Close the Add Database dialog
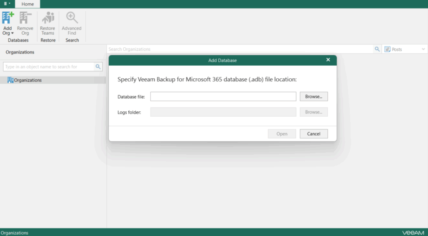Viewport: 428px width, 236px height. [328, 60]
